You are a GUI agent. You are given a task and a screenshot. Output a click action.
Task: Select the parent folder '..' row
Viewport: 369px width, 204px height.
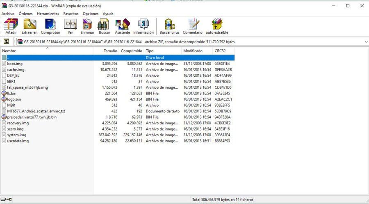coord(117,57)
